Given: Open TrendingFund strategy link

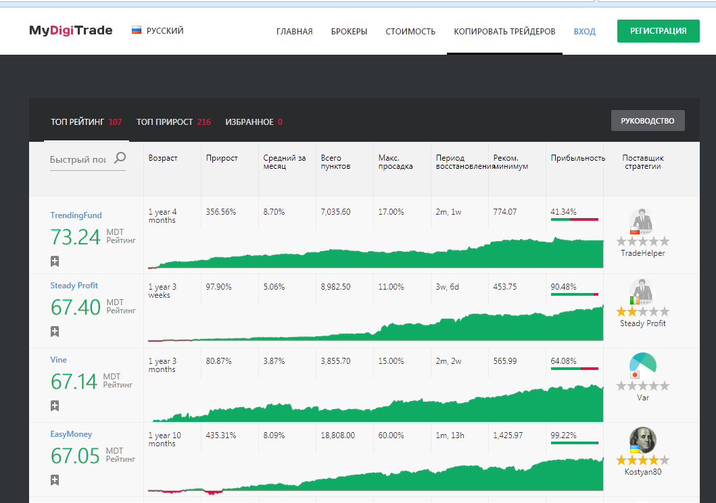Looking at the screenshot, I should tap(76, 215).
